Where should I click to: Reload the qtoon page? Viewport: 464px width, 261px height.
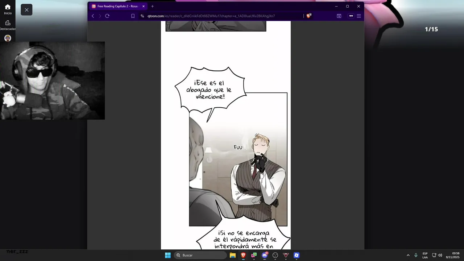point(107,16)
